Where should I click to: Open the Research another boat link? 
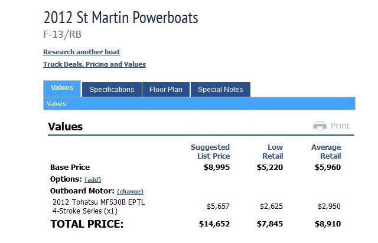pos(82,52)
